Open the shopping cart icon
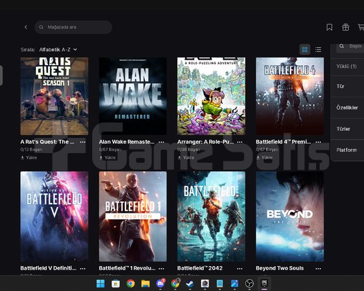The height and width of the screenshot is (291, 364). 361,27
